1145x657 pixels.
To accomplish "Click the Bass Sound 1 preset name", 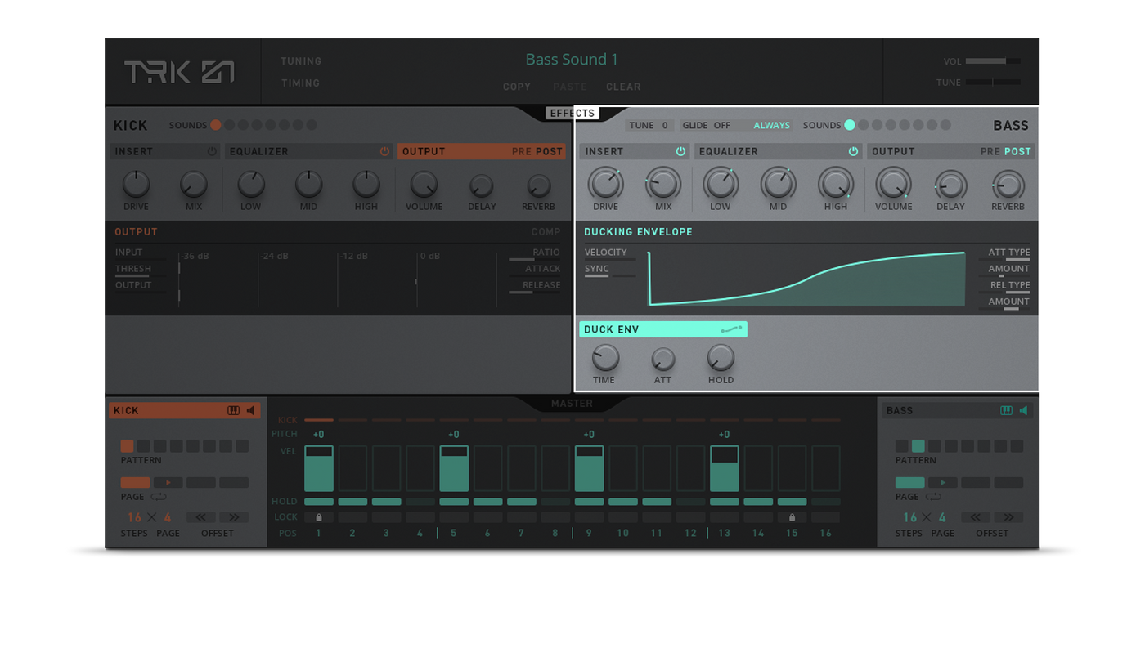I will [572, 60].
